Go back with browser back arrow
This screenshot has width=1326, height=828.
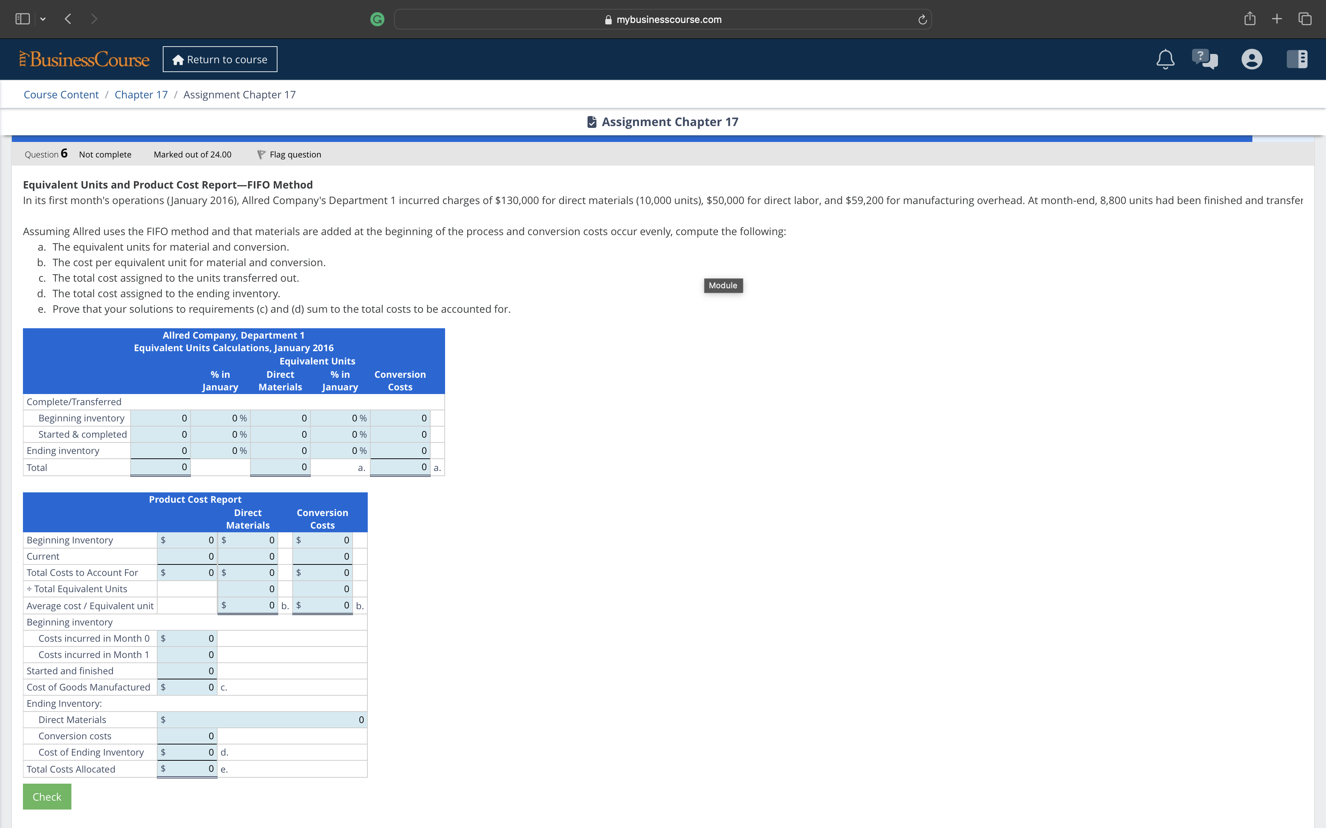pos(68,19)
